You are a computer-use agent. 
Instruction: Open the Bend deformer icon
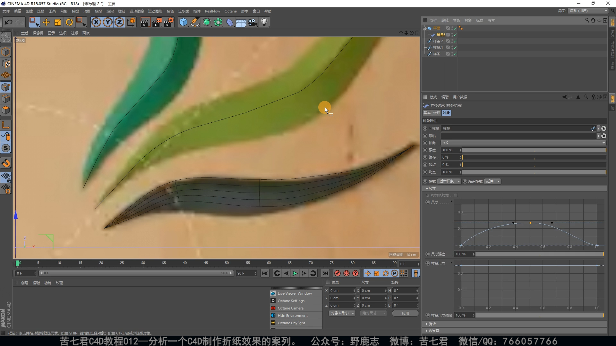230,22
